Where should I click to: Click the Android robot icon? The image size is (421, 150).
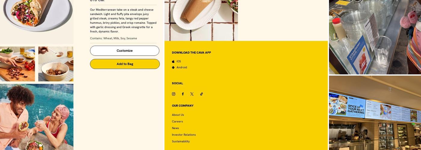coord(173,67)
